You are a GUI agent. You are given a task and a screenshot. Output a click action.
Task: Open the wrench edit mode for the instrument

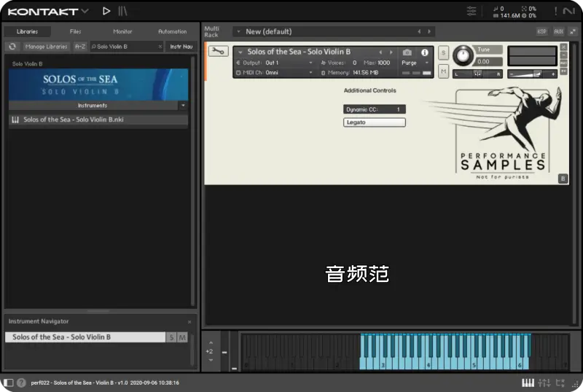218,52
